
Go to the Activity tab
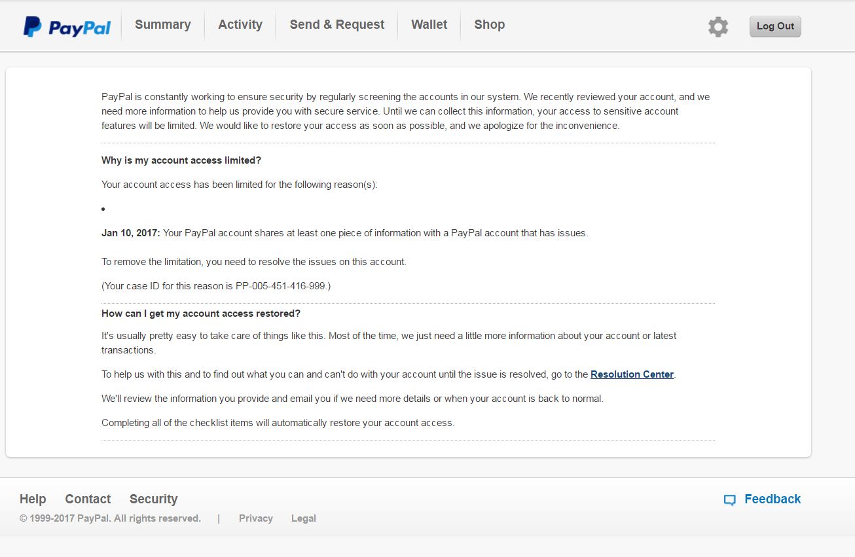click(x=240, y=25)
